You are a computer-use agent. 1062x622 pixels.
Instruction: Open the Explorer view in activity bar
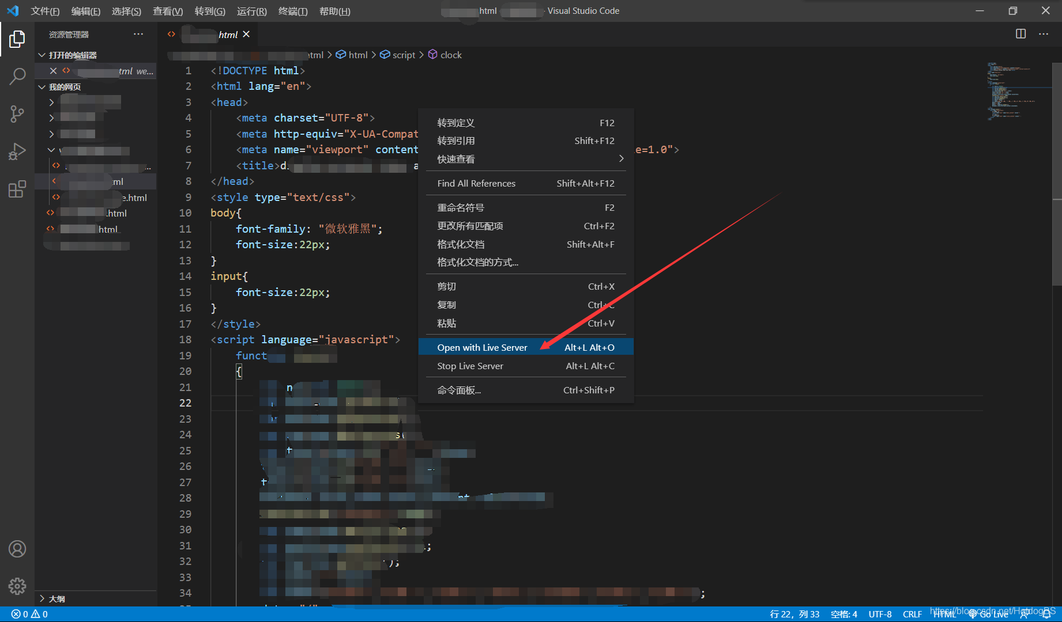click(17, 39)
